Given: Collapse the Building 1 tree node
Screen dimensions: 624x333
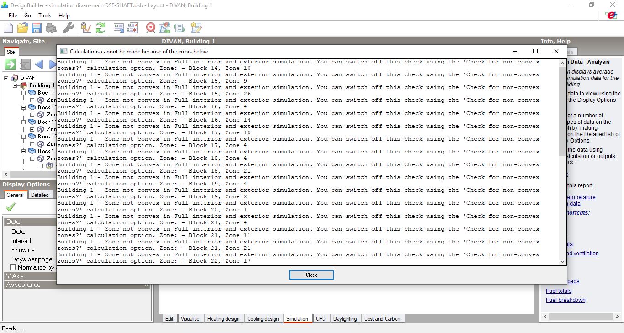Looking at the screenshot, I should pyautogui.click(x=15, y=85).
